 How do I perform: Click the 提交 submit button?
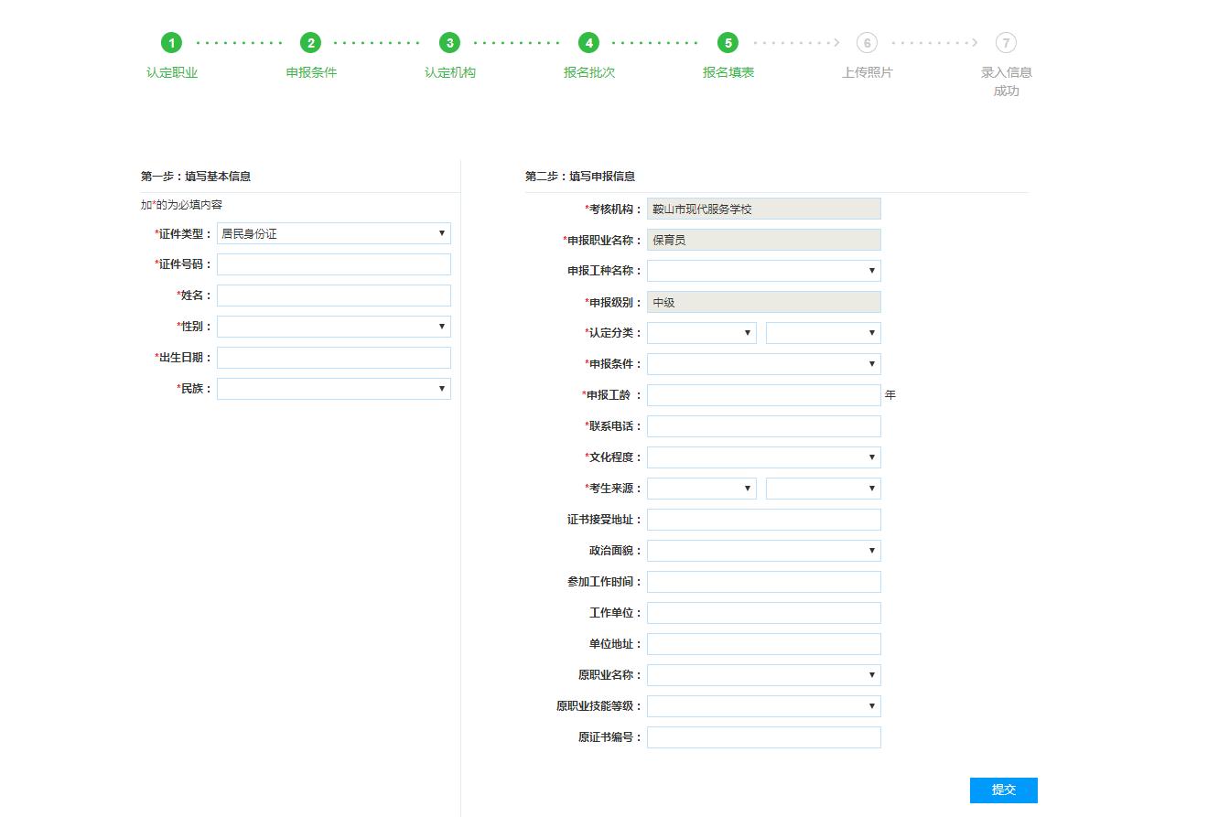(x=1003, y=790)
